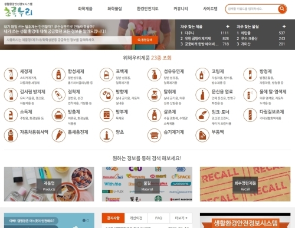Click the 김서림 방지제 icon
The image size is (295, 228).
11,95
